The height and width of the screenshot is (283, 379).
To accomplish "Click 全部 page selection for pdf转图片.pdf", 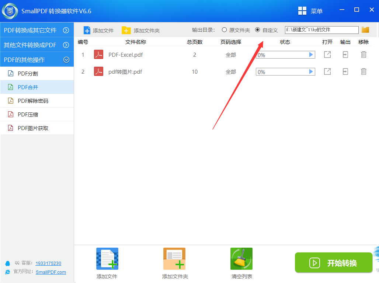I will click(x=231, y=72).
